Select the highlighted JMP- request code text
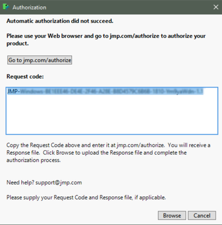The image size is (222, 225). [105, 92]
